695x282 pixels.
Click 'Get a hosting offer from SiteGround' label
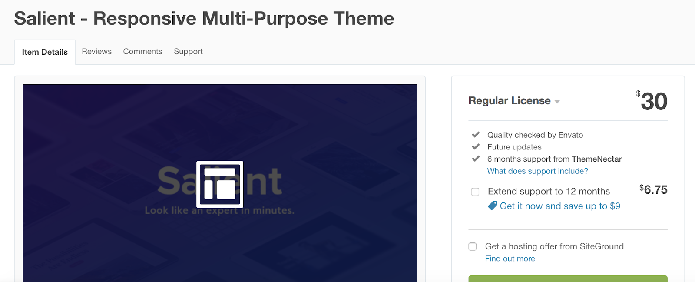[554, 246]
